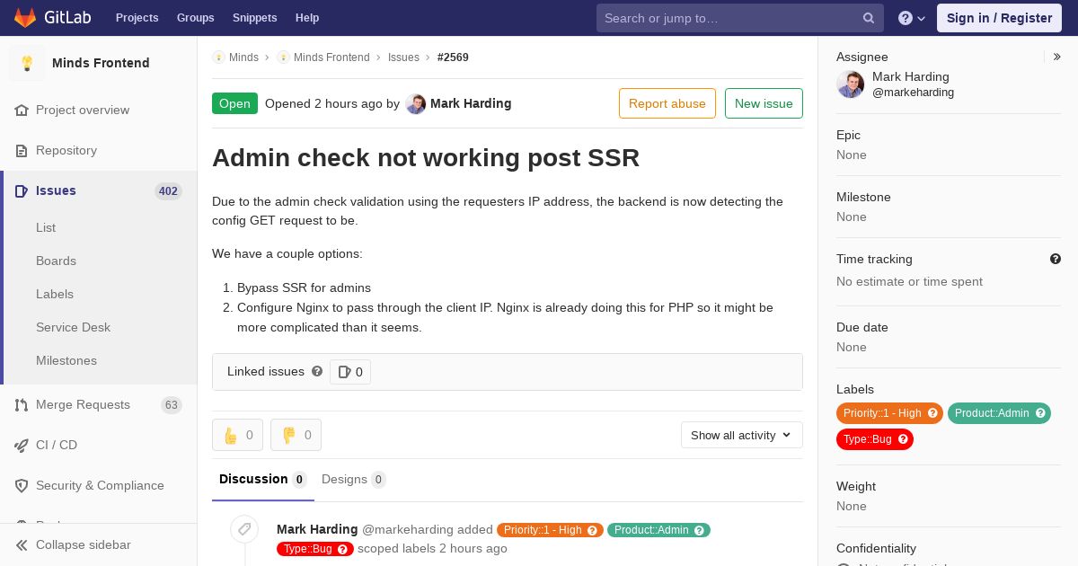This screenshot has height=566, width=1078.
Task: Click the Minds Frontend lightbulb project avatar
Action: click(x=27, y=63)
